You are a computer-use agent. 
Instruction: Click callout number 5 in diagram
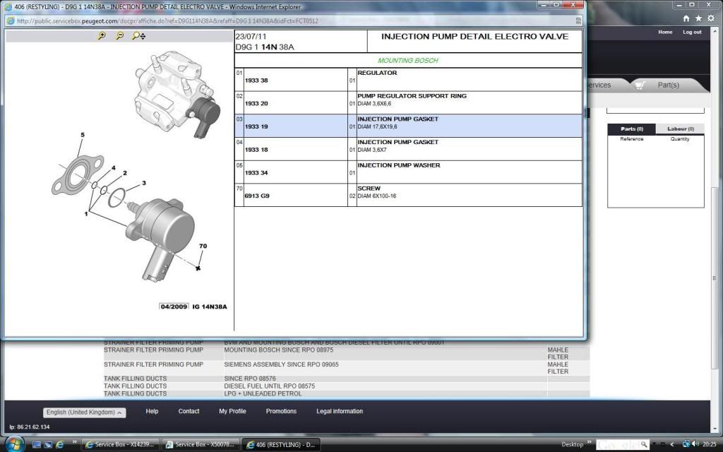[x=83, y=135]
